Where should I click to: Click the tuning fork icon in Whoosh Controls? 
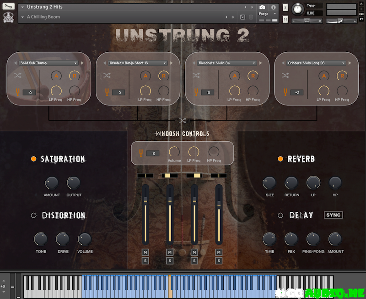coord(141,153)
